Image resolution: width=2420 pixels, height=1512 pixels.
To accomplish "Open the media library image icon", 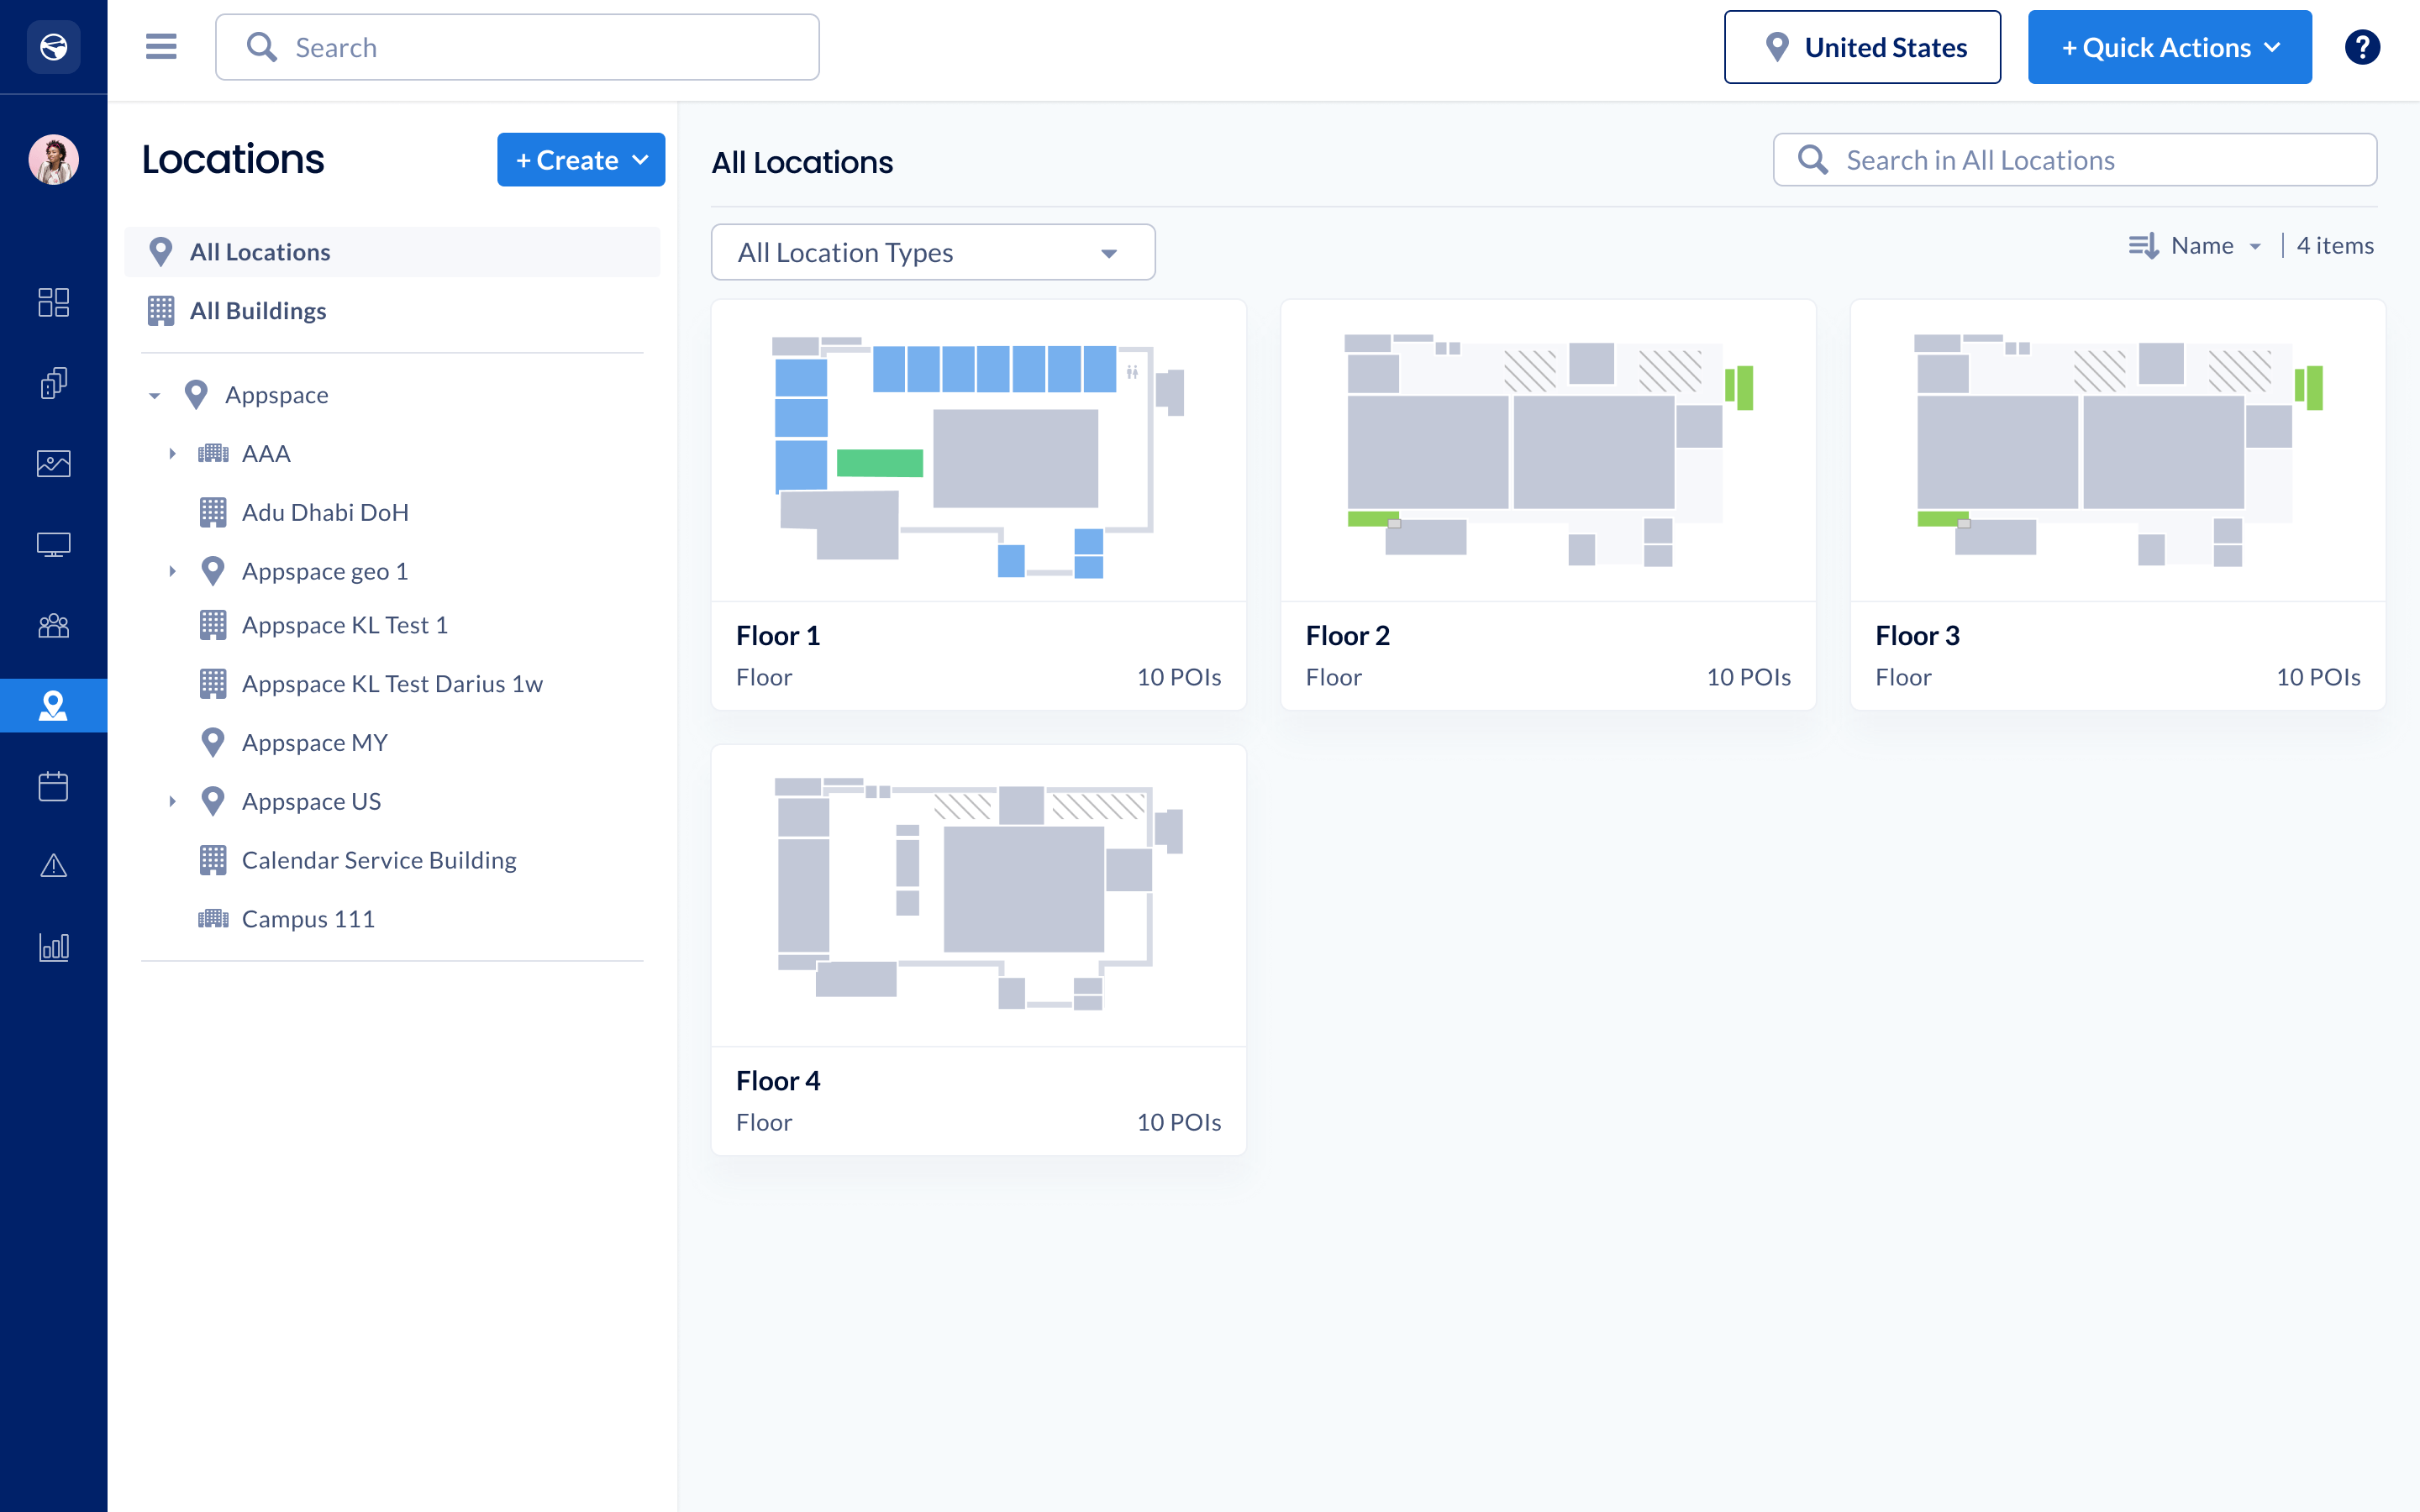I will coord(53,463).
